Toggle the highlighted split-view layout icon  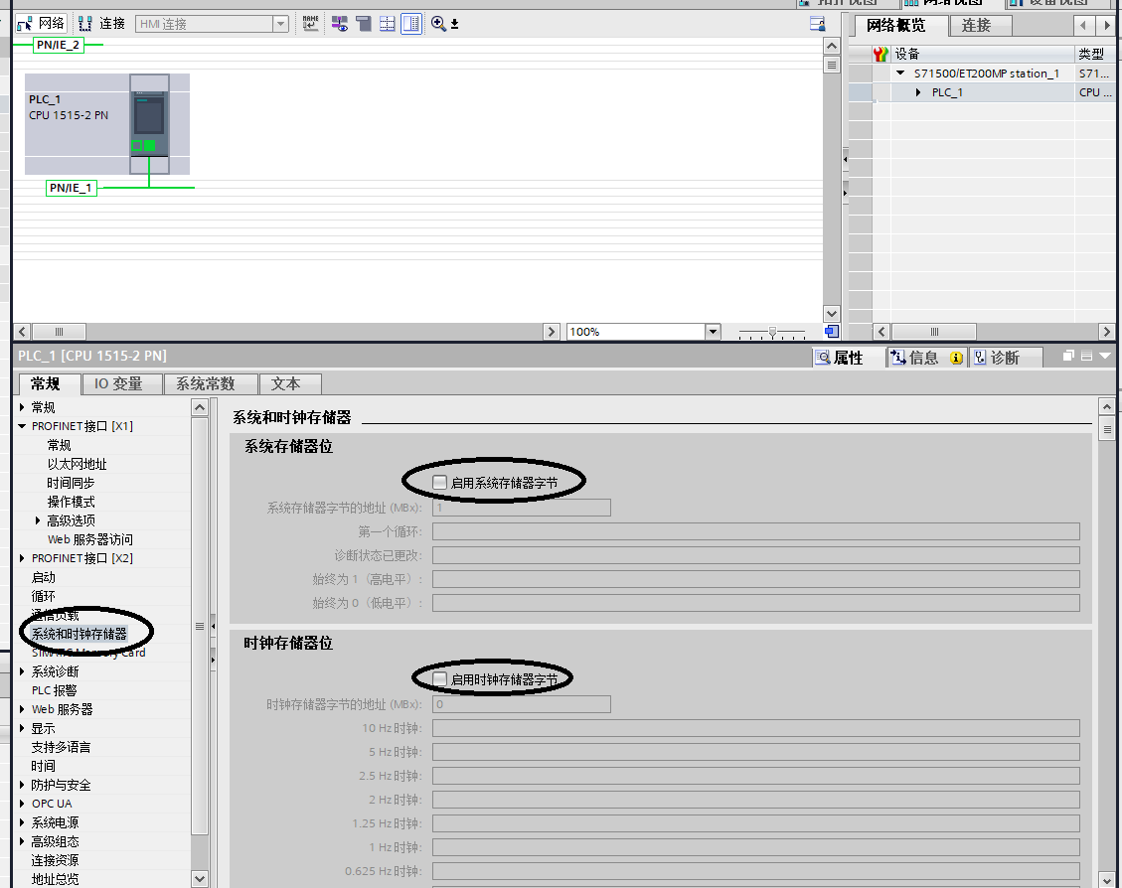point(411,24)
